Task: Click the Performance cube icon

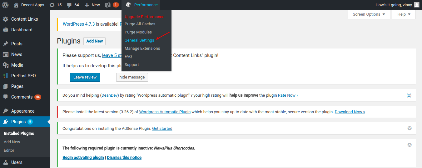Action: click(x=128, y=5)
